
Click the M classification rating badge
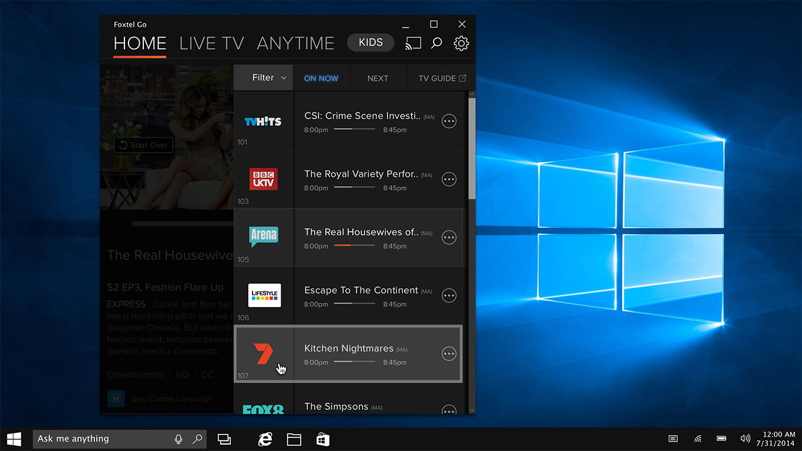click(x=116, y=399)
